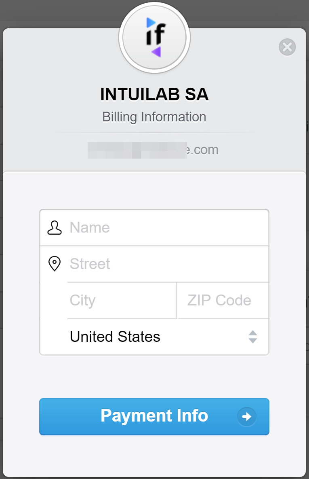Open the United States country dropdown
309x479 pixels.
tap(168, 337)
